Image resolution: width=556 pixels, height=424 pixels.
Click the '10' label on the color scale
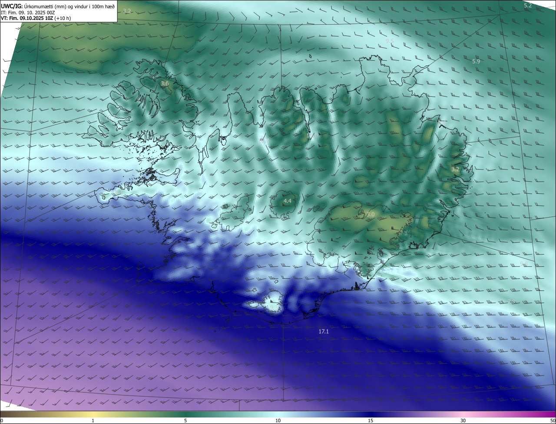click(x=278, y=421)
